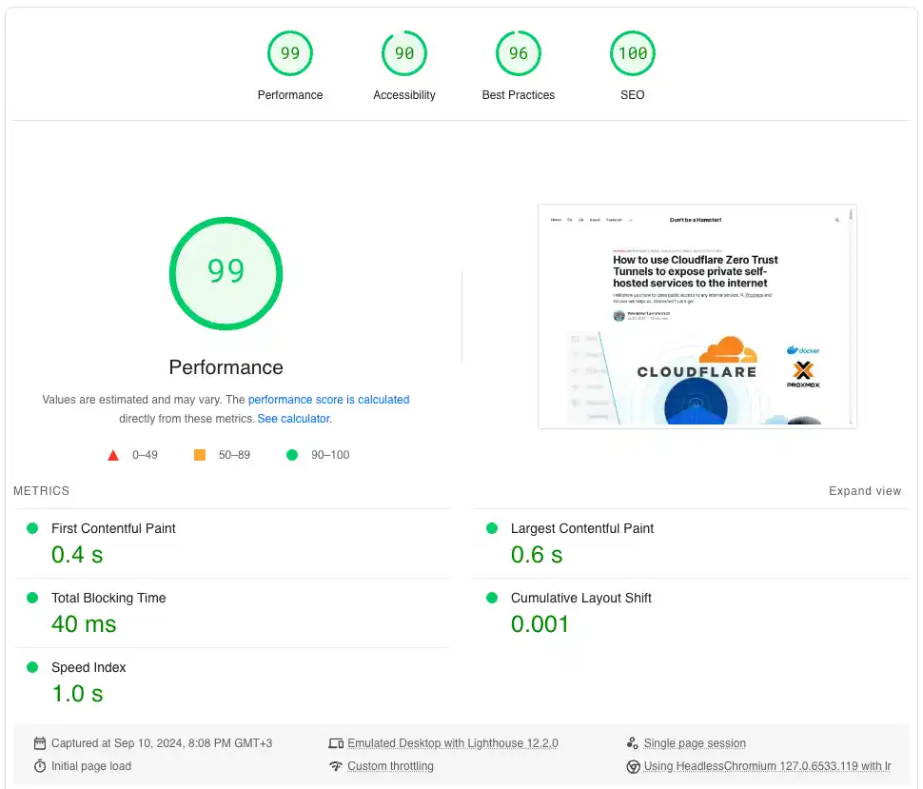
Task: Click the calendar icon beside Captured at
Action: [40, 743]
